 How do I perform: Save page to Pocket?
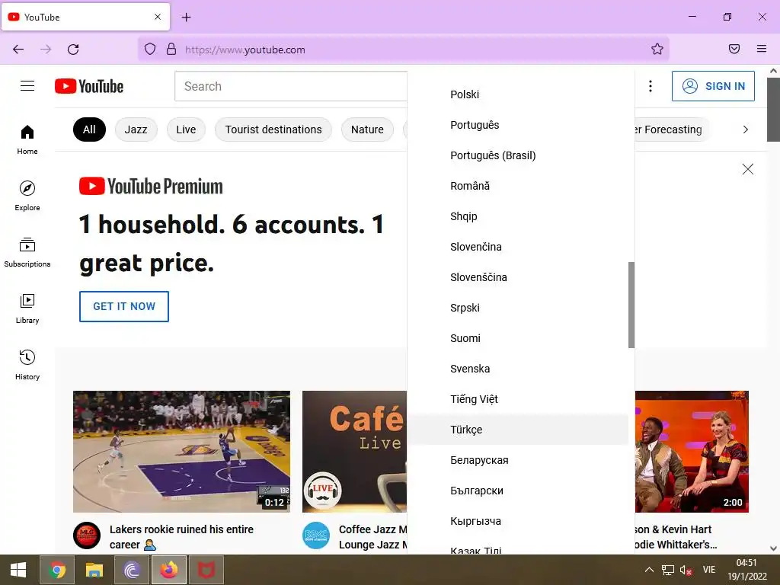(734, 49)
